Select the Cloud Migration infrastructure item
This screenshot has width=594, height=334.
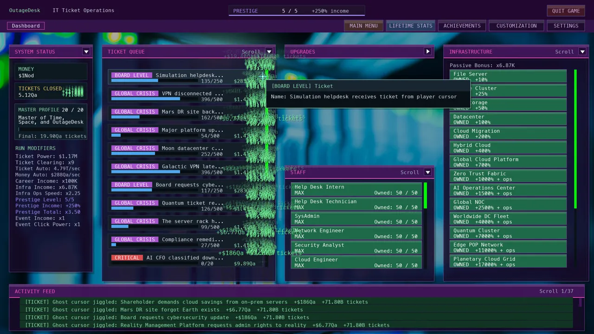[x=508, y=134]
